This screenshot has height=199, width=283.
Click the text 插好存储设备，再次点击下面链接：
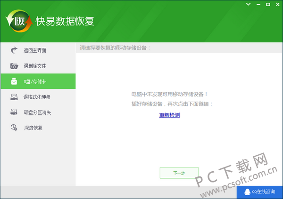tap(172, 104)
